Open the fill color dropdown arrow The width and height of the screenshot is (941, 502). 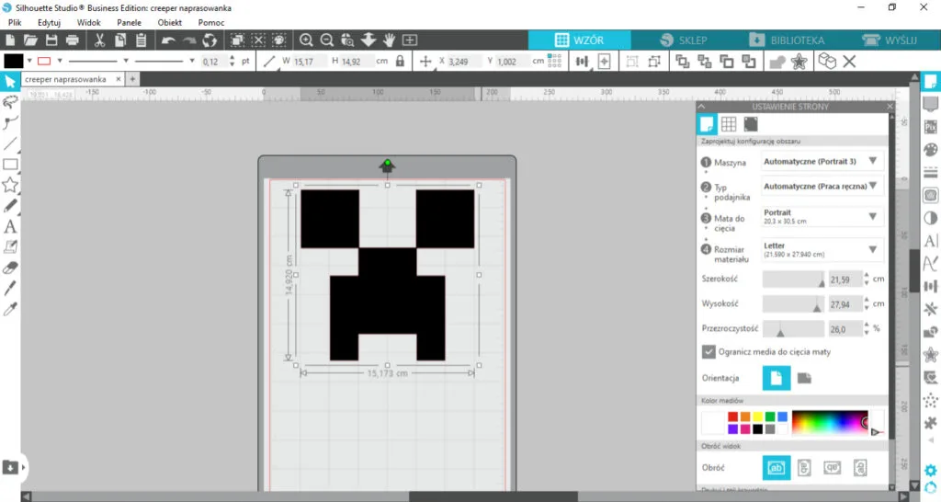pyautogui.click(x=29, y=61)
